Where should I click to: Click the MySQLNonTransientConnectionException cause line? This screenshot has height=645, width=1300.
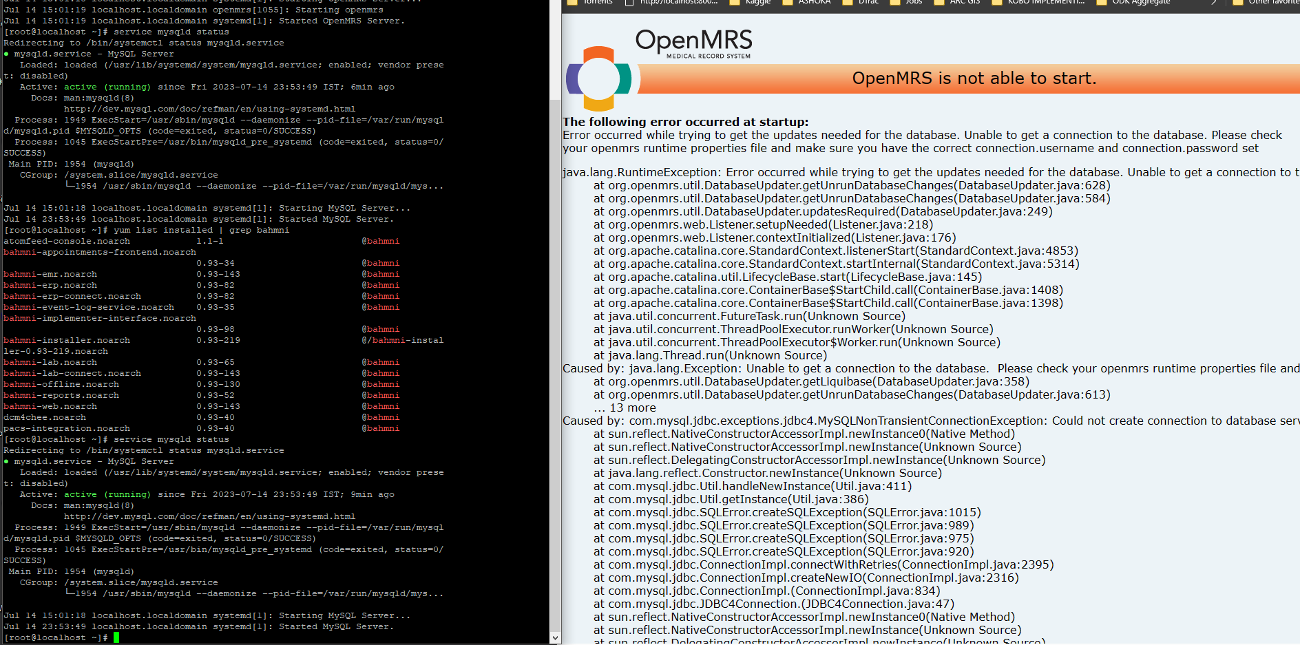point(931,421)
